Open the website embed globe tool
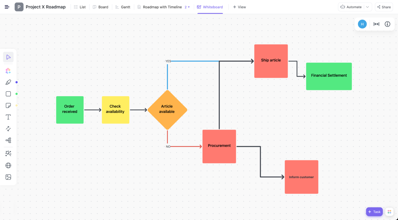This screenshot has width=398, height=220. 8,165
